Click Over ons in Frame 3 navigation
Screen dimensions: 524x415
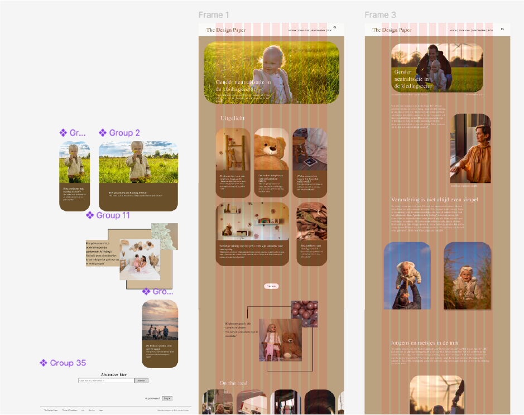tap(464, 31)
